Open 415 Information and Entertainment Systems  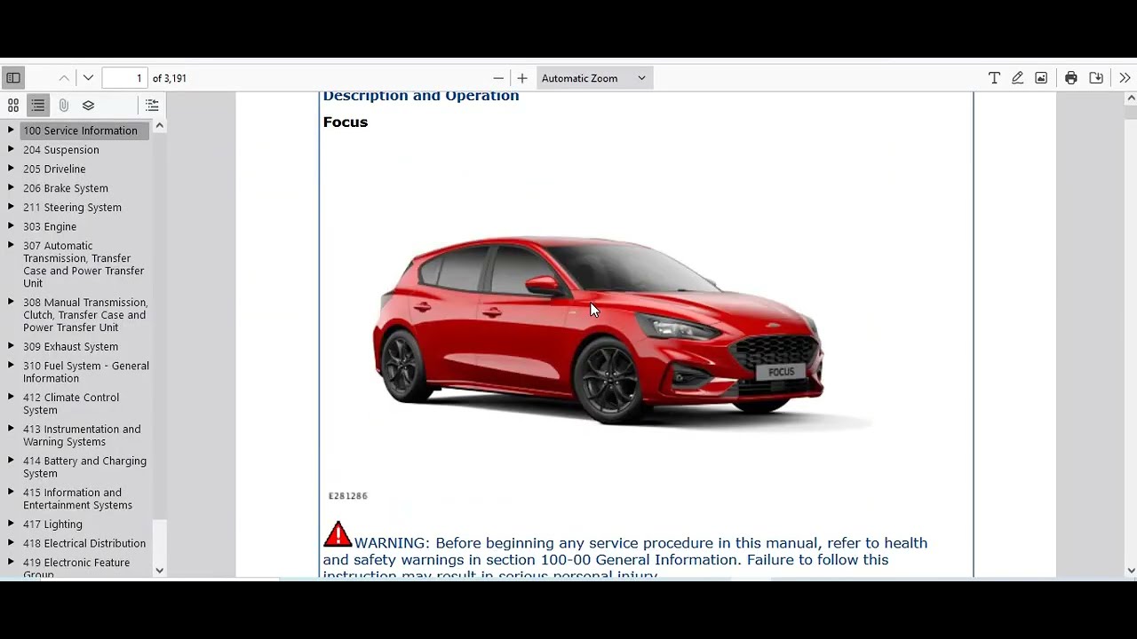coord(77,499)
